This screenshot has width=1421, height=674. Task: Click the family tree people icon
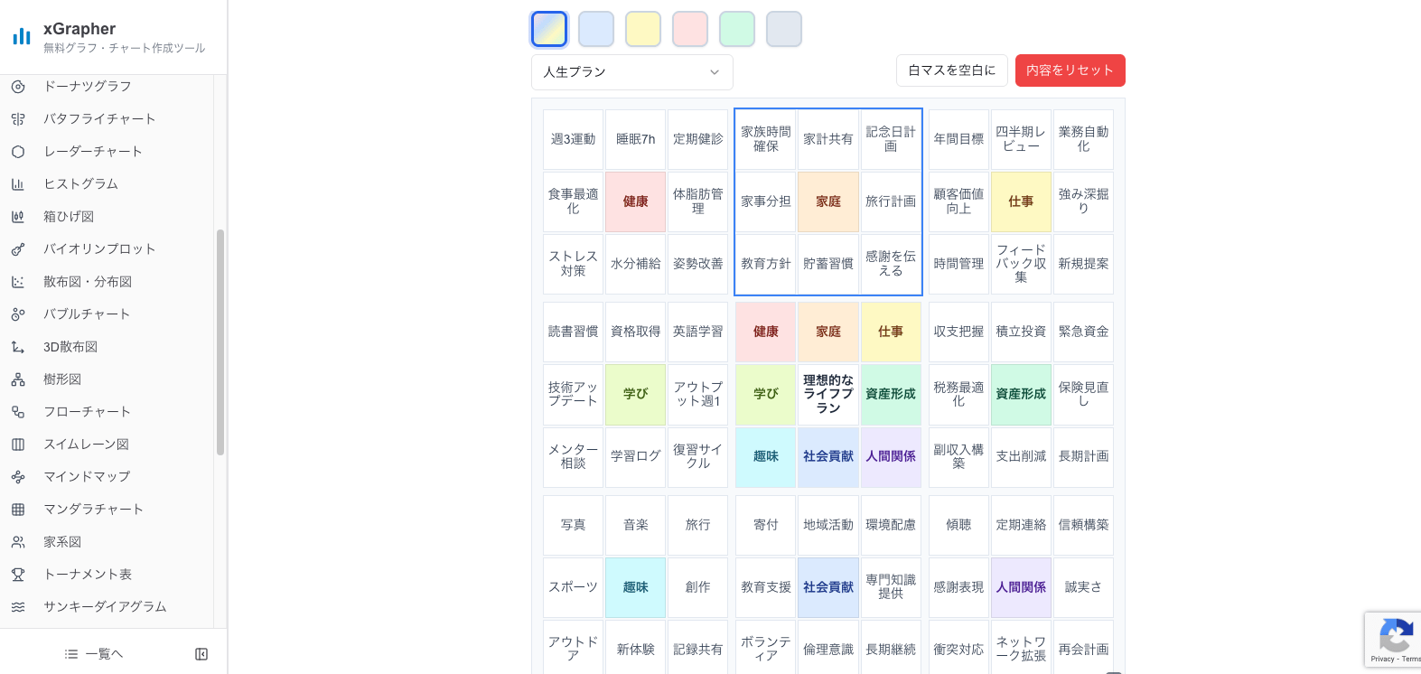click(x=18, y=542)
